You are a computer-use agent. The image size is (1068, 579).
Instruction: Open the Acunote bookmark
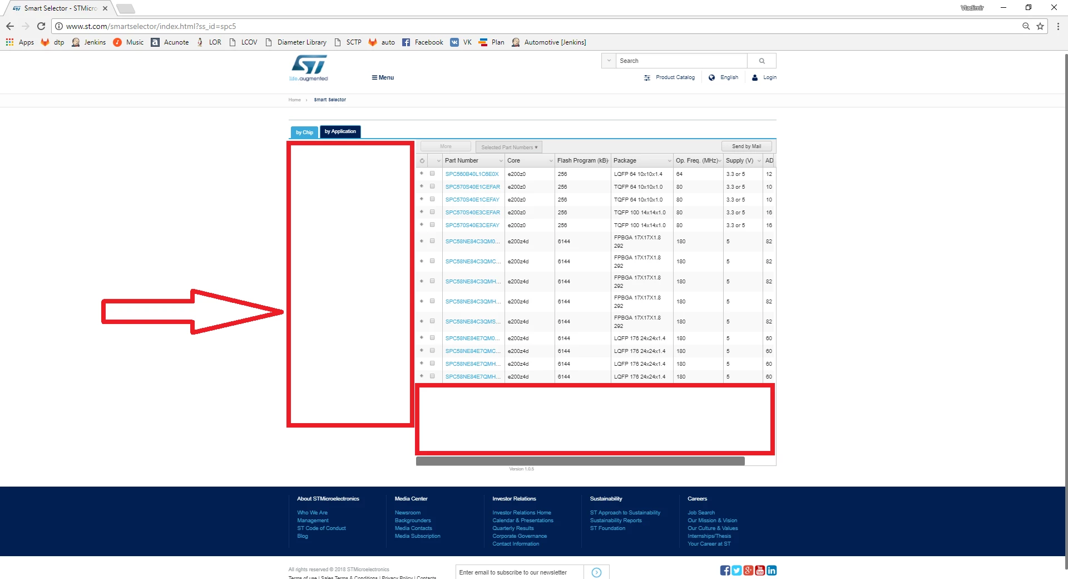170,42
